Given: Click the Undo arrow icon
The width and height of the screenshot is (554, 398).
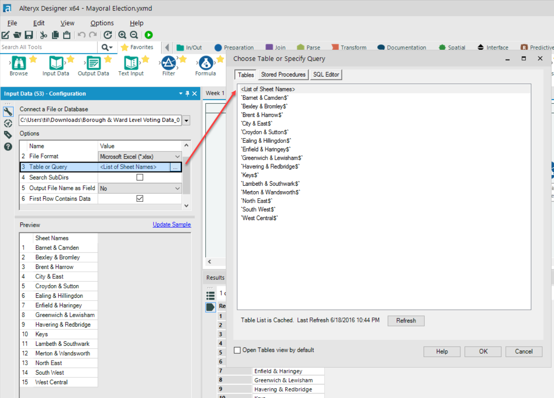Looking at the screenshot, I should click(x=81, y=35).
